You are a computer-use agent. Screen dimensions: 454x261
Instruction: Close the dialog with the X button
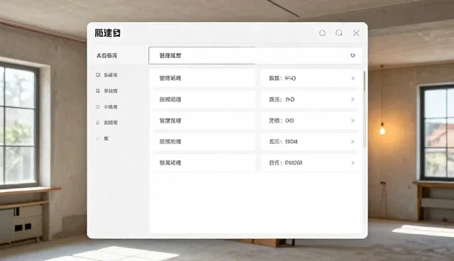coord(356,33)
